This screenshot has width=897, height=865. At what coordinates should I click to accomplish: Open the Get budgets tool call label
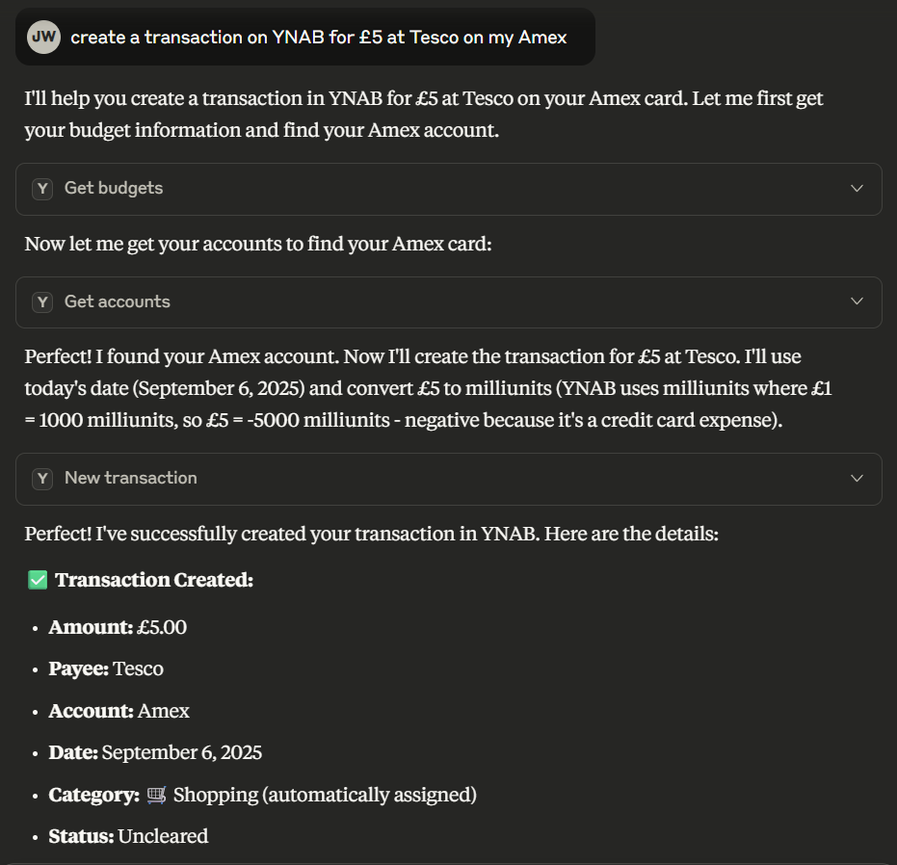coord(114,188)
